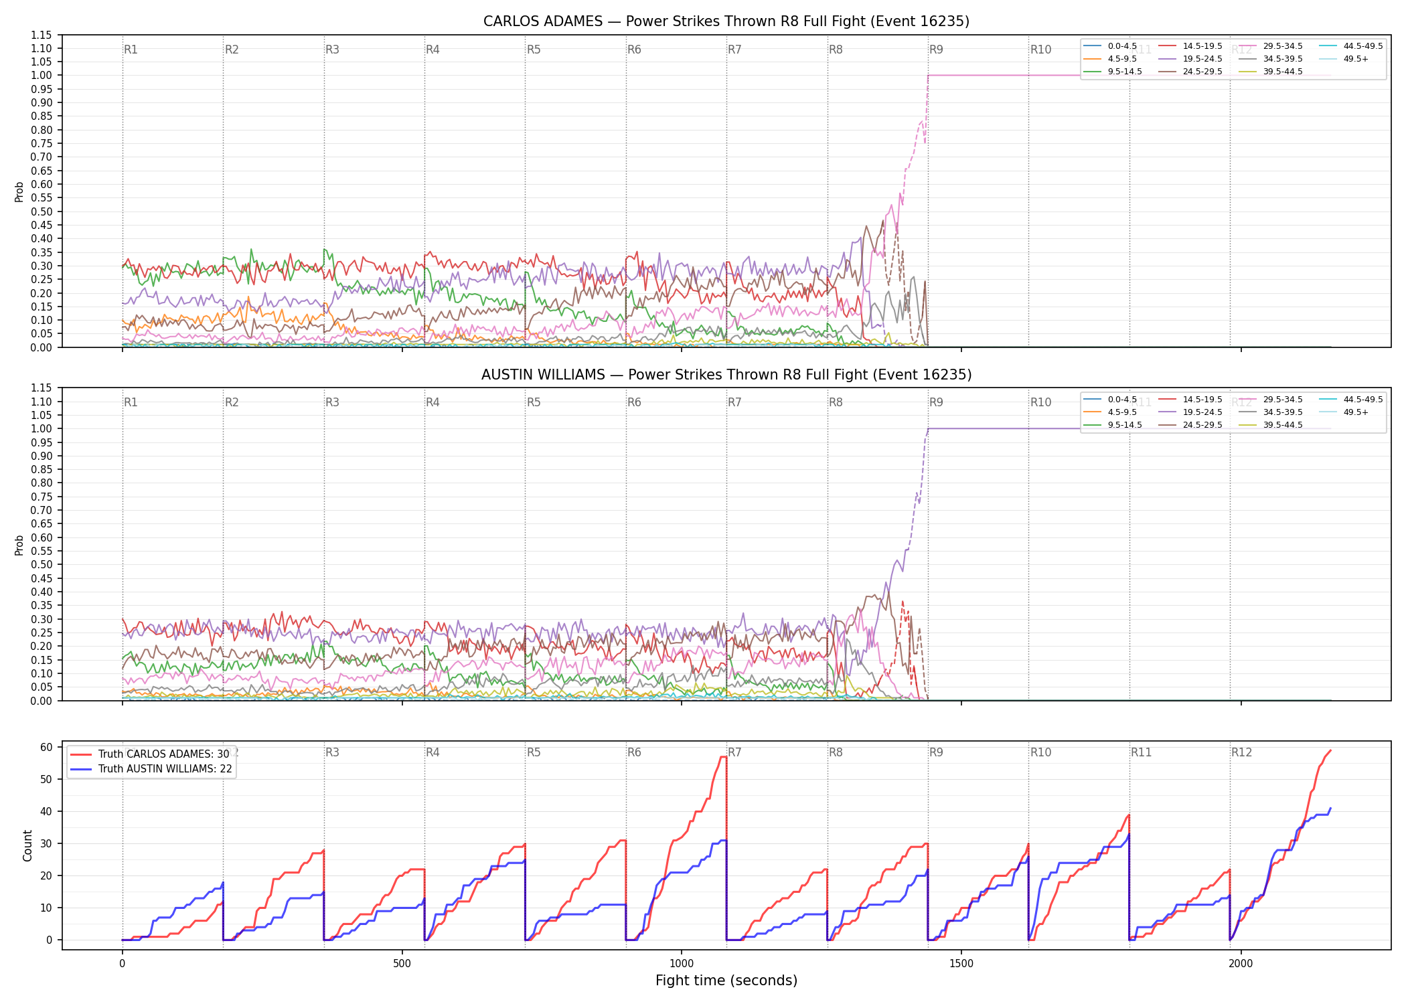
Task: Click the Count axis label of bottom chart
Action: [27, 845]
